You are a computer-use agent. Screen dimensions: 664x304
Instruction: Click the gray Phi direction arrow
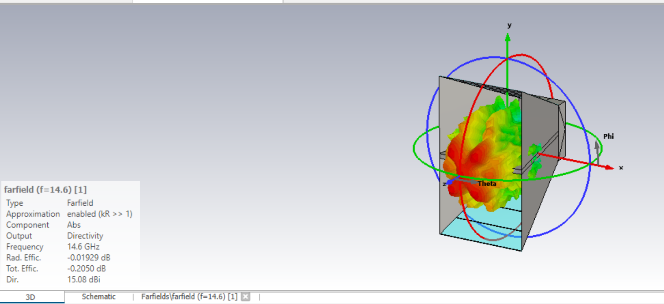(x=597, y=146)
